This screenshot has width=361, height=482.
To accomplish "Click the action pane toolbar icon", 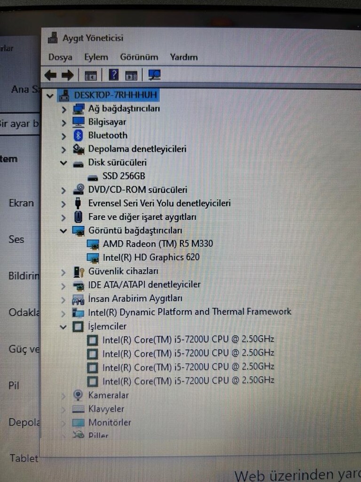I will point(132,75).
